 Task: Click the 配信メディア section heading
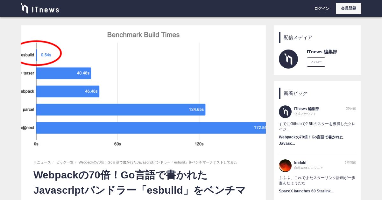(298, 37)
